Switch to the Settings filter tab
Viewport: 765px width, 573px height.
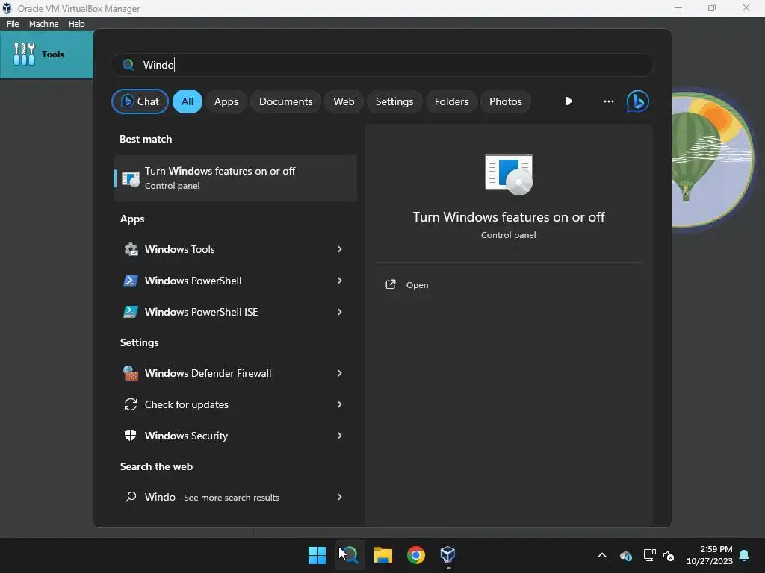click(394, 101)
